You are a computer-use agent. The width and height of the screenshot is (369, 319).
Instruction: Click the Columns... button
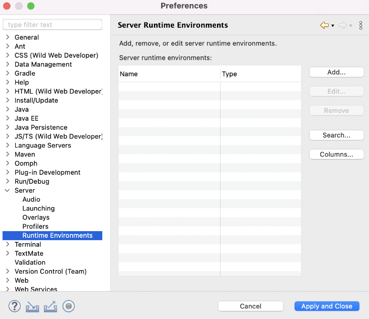336,154
